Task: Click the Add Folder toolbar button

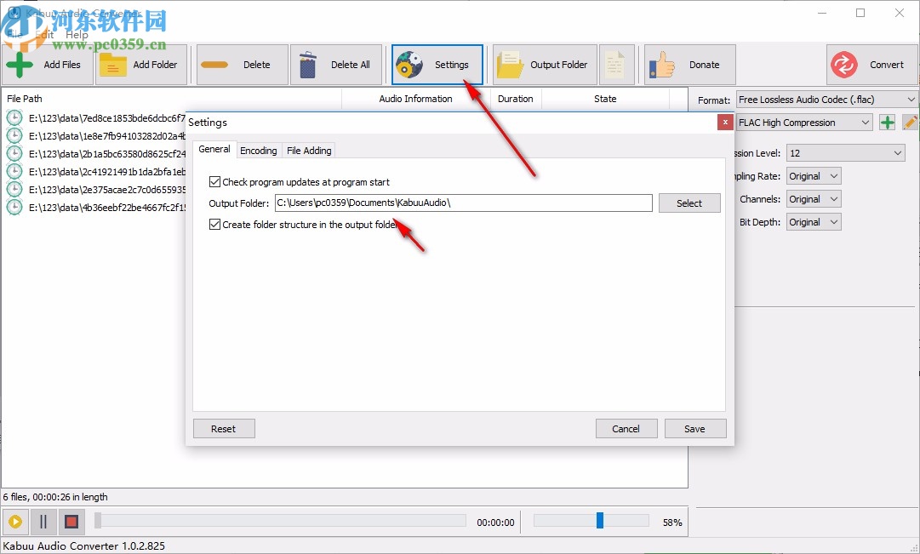Action: click(141, 65)
